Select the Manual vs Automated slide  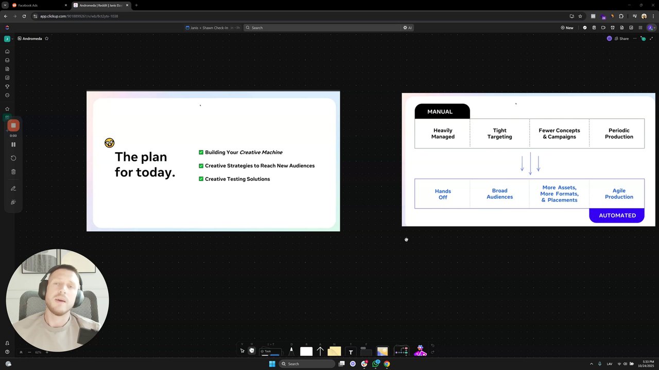(528, 160)
